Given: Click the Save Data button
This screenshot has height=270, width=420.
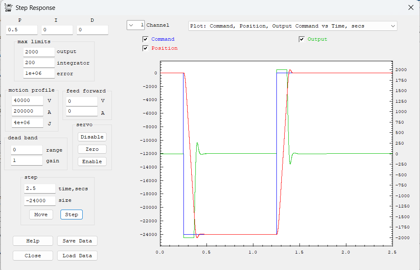Looking at the screenshot, I should (77, 241).
